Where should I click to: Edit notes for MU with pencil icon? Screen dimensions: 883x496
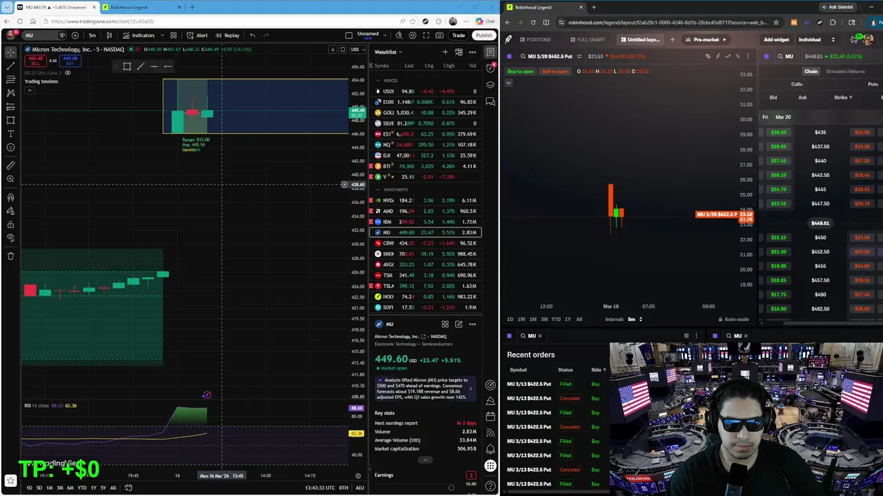[459, 324]
